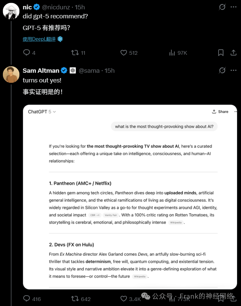Share Sam Altman's tweet
Image resolution: width=241 pixels, height=306 pixels.
coord(233,299)
